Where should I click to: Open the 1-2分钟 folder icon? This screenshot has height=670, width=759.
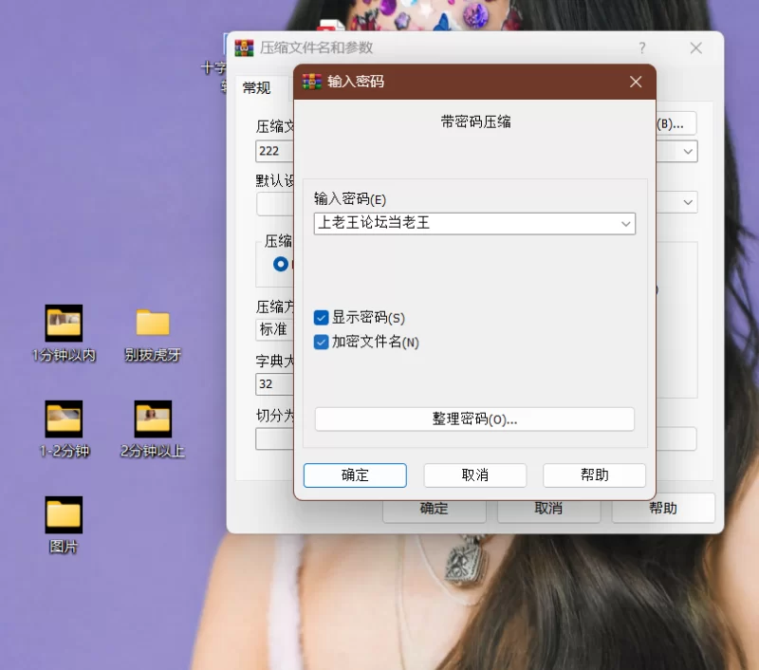point(64,418)
